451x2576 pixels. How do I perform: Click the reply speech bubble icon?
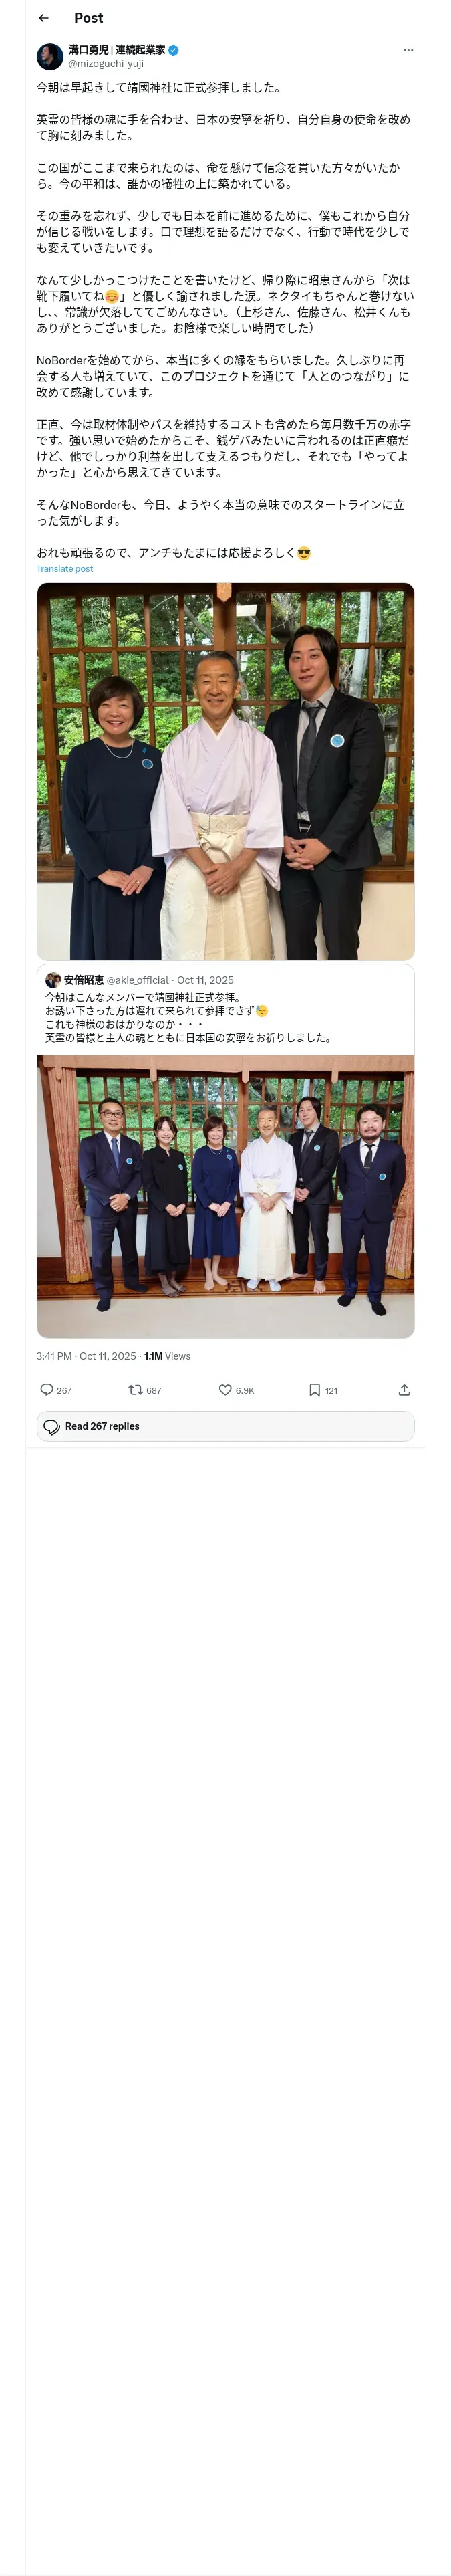(x=47, y=1389)
